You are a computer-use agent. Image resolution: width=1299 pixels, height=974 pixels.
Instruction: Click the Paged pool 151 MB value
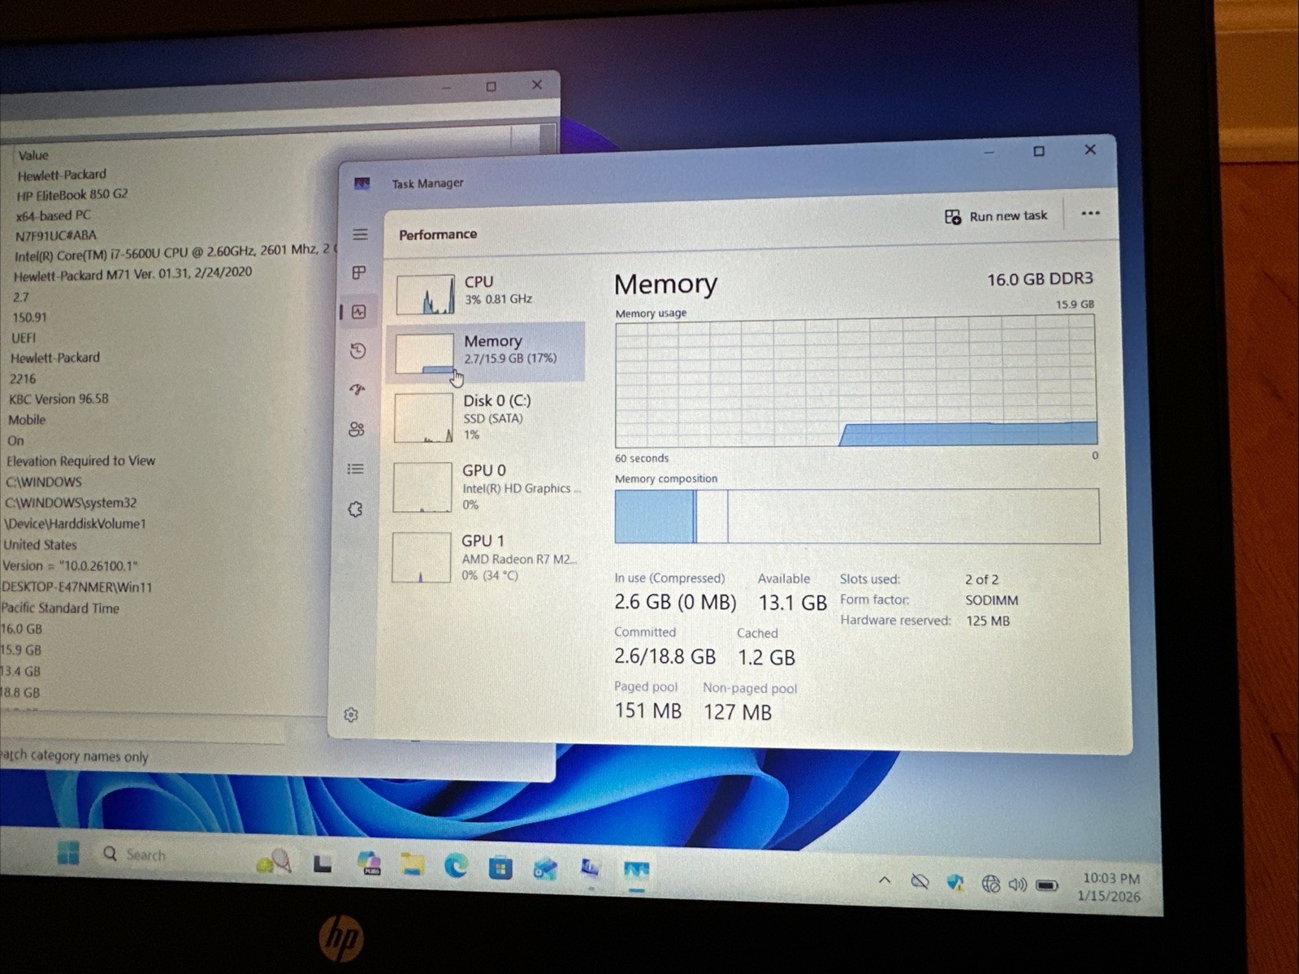(x=647, y=711)
